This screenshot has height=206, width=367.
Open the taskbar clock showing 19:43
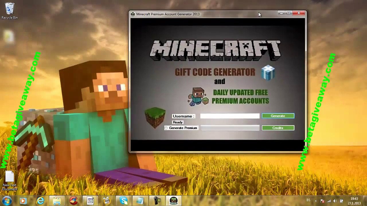point(354,201)
